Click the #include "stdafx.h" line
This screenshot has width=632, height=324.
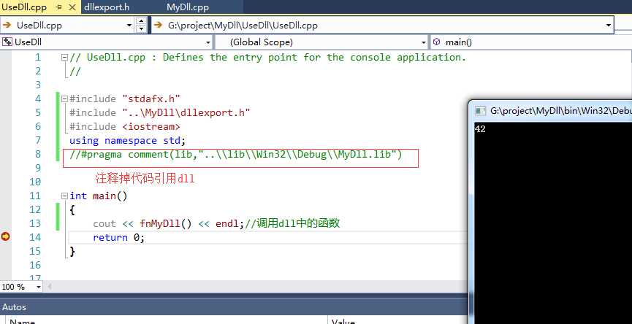pyautogui.click(x=124, y=99)
